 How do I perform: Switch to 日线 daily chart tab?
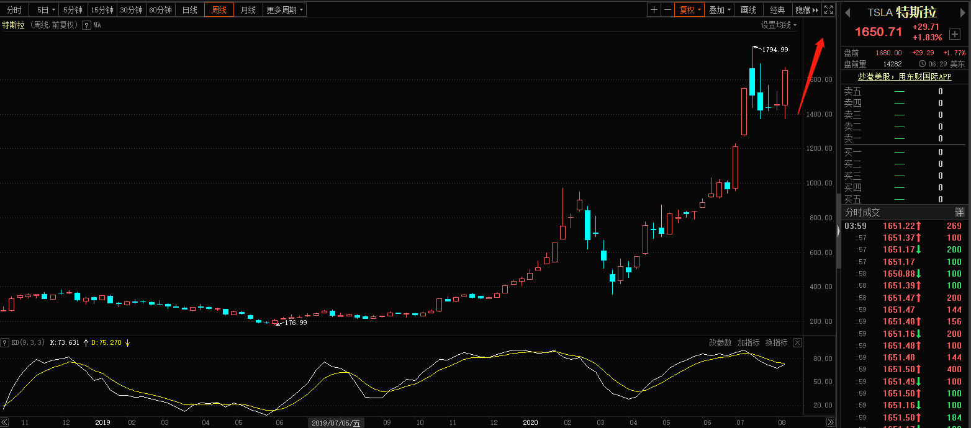pos(189,10)
